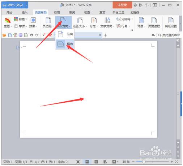The image size is (183, 166).
Task: Click the zoom slider handle
Action: [144, 162]
